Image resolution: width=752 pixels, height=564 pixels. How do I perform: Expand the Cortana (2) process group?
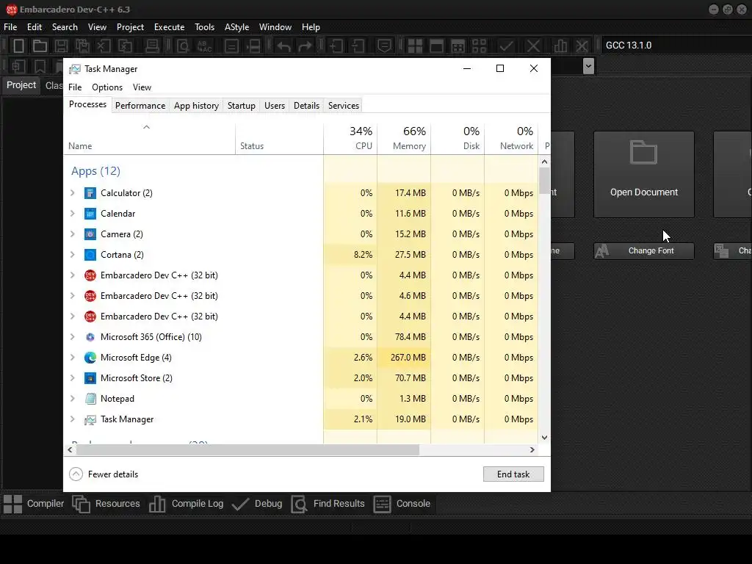tap(73, 255)
